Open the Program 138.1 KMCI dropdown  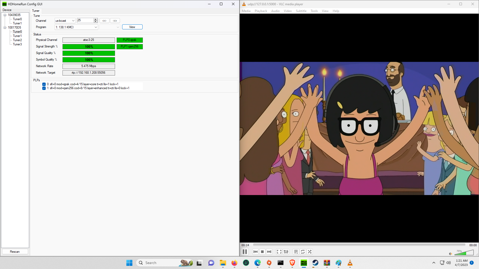tap(76, 27)
